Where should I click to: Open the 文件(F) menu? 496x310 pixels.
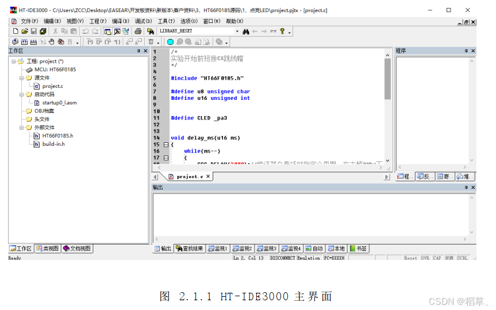(29, 21)
